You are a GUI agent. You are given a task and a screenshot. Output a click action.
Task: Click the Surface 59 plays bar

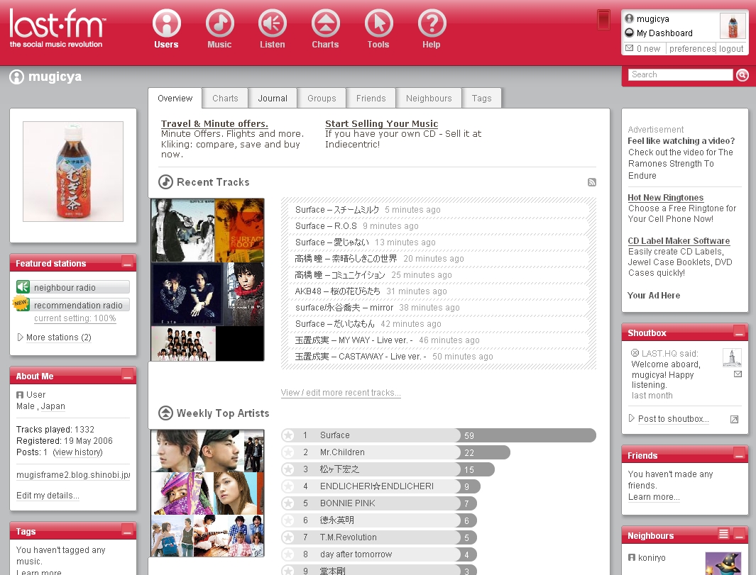coord(439,435)
